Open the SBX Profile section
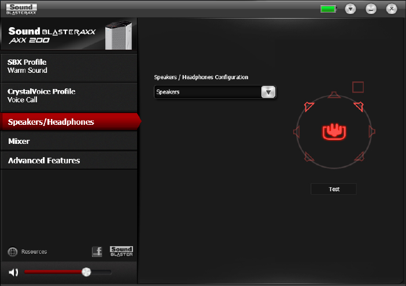 click(x=69, y=68)
